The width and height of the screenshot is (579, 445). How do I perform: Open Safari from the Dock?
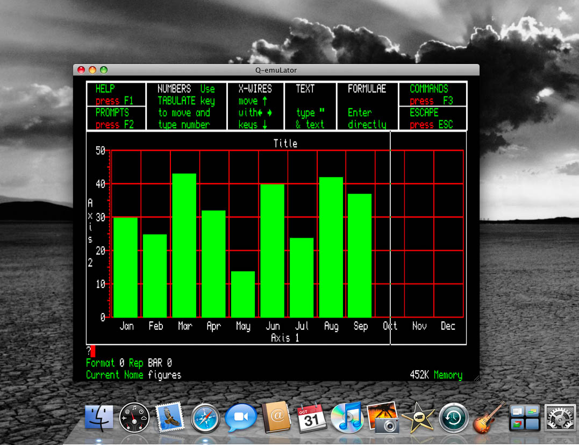(x=205, y=417)
